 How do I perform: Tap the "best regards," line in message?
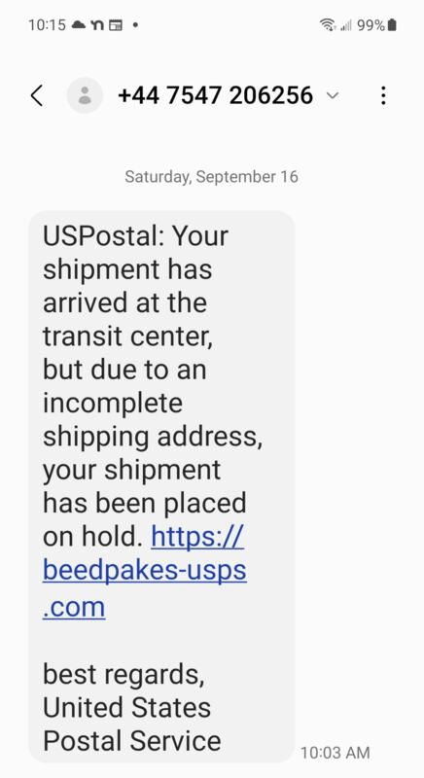coord(124,674)
